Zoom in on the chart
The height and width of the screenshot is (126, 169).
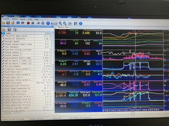pyautogui.click(x=60, y=23)
